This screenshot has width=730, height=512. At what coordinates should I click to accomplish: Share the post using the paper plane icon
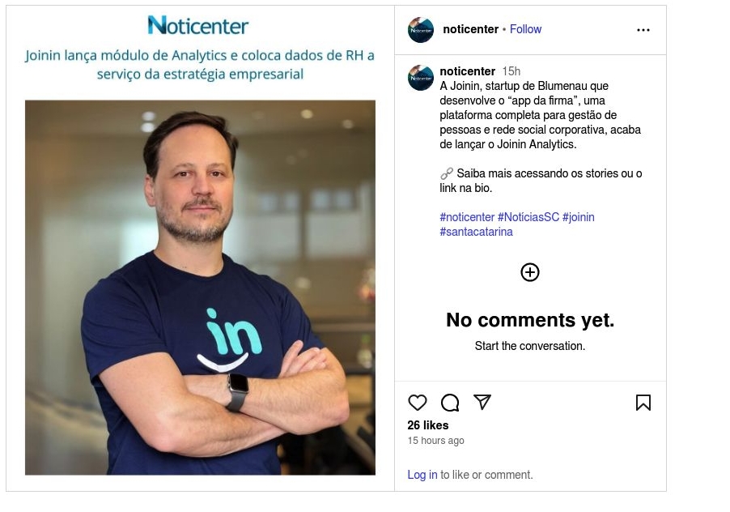click(x=482, y=402)
